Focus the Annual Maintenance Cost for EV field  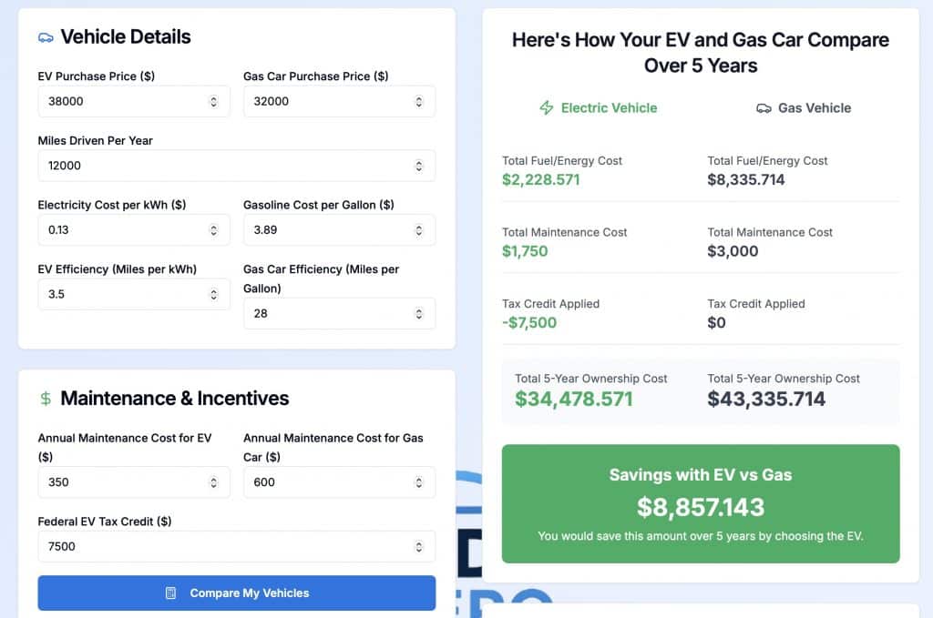(123, 482)
